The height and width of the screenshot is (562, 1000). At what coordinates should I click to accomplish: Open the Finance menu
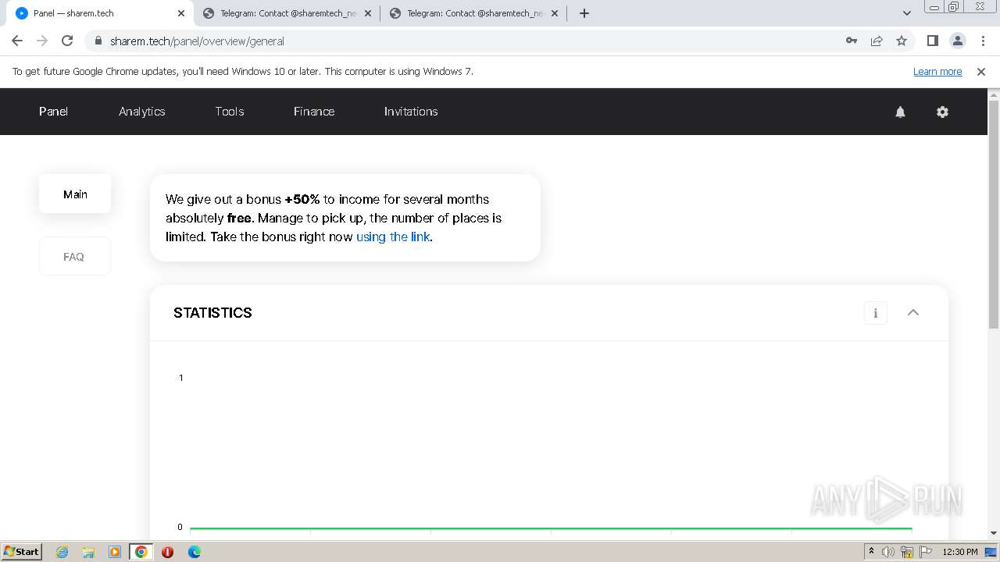[314, 112]
